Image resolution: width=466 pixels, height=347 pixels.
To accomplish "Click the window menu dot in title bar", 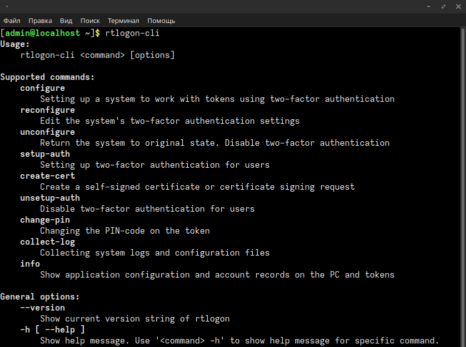I will 6,6.
